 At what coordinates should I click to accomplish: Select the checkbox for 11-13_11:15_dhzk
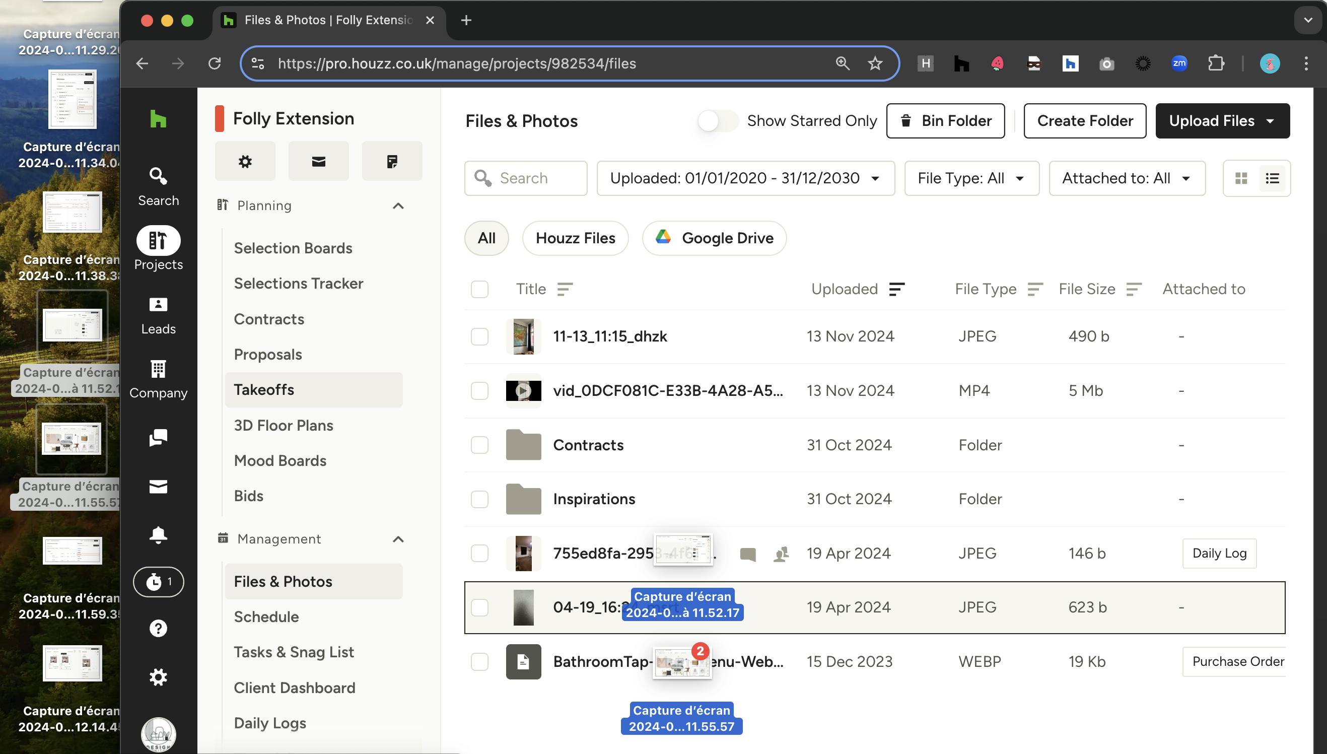point(479,336)
